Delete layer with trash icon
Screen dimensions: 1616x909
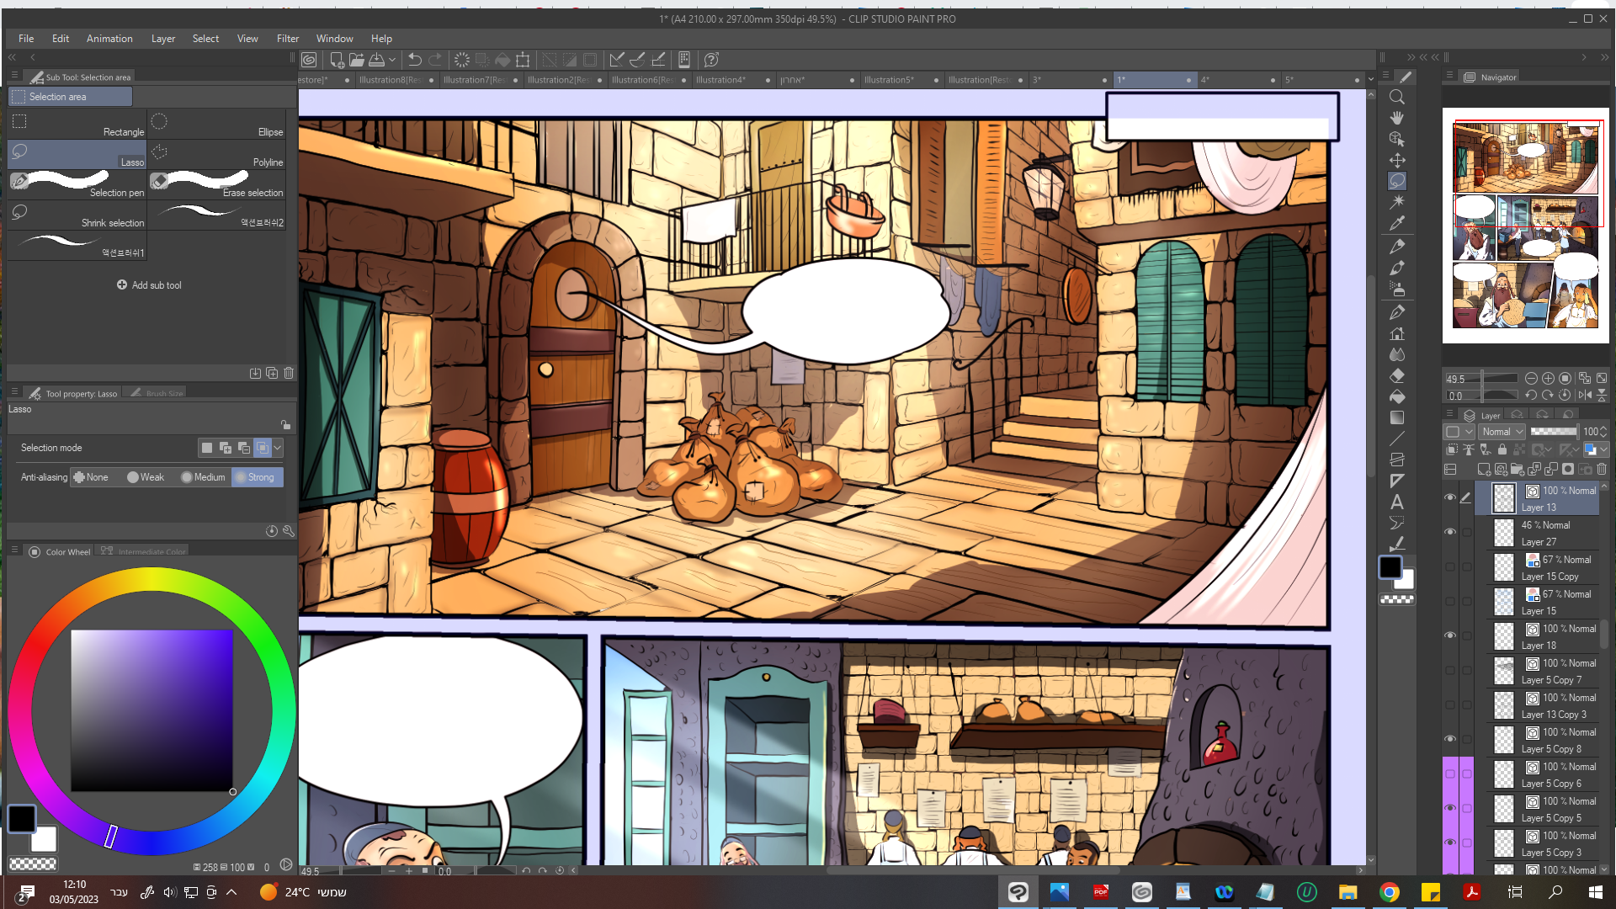tap(1602, 470)
